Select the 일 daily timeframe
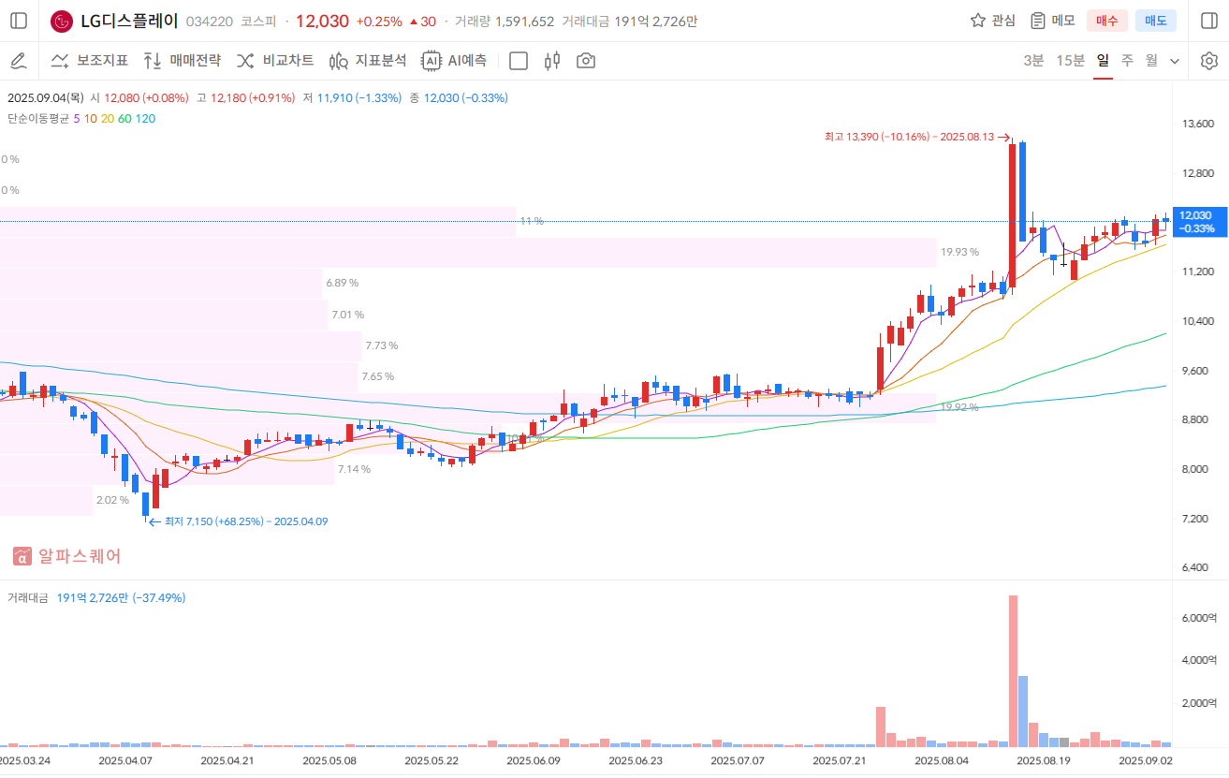 point(1103,61)
